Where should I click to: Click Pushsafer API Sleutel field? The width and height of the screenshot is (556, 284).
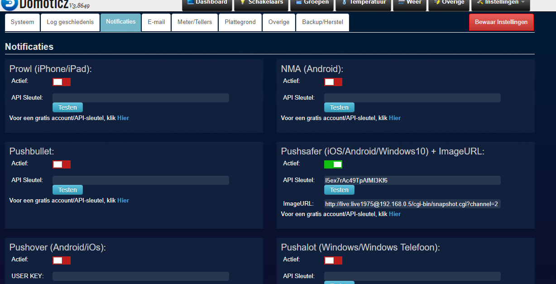coord(412,180)
